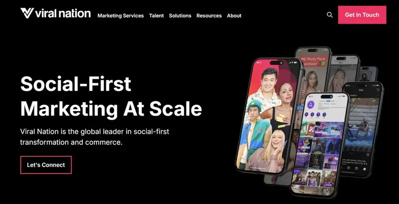
Task: Click the Let's Connect button
Action: [x=46, y=165]
